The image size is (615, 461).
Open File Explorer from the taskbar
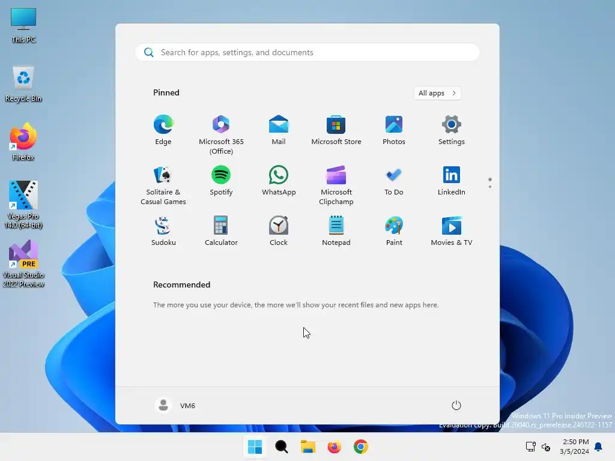point(308,447)
